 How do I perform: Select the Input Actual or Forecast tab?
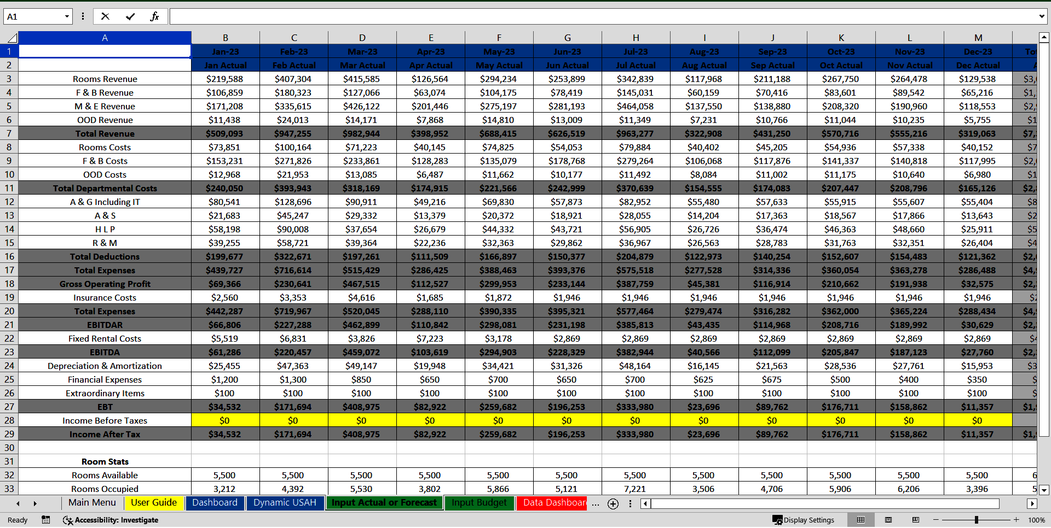click(x=384, y=503)
